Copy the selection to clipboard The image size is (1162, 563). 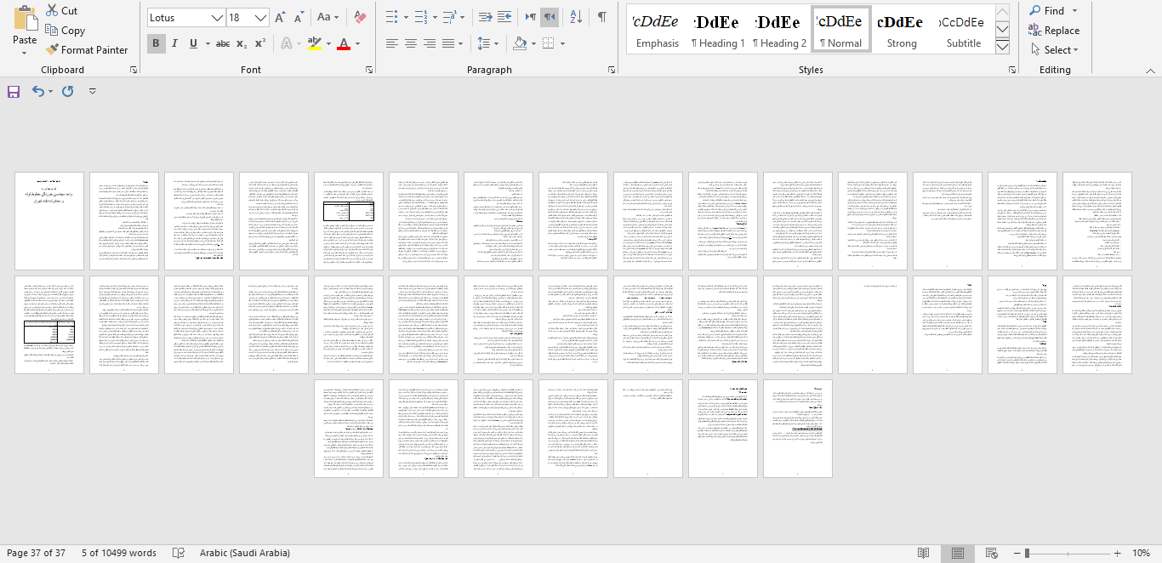(x=66, y=31)
